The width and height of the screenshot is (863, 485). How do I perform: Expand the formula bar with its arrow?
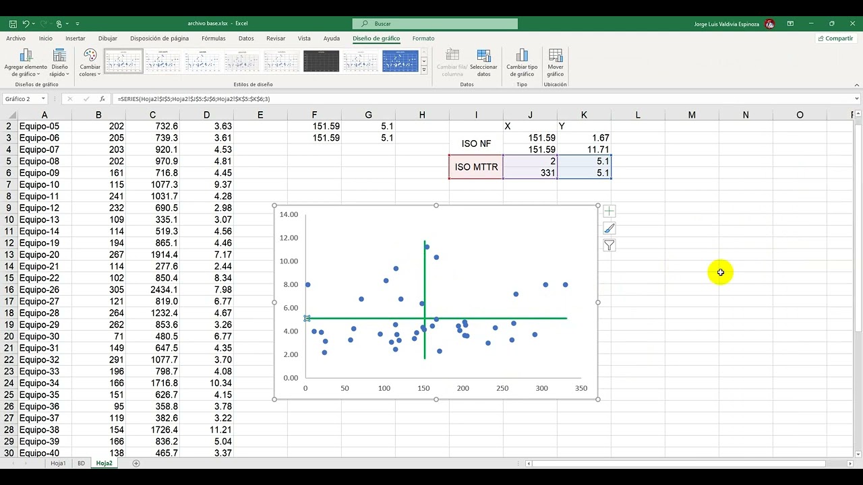point(856,99)
